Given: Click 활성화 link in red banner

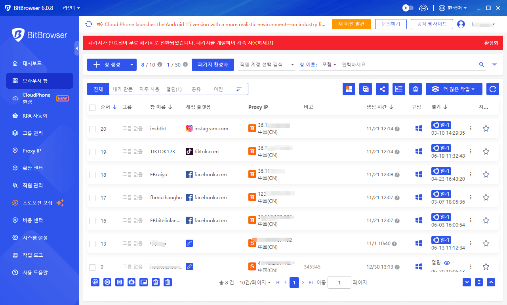Looking at the screenshot, I should pos(491,43).
